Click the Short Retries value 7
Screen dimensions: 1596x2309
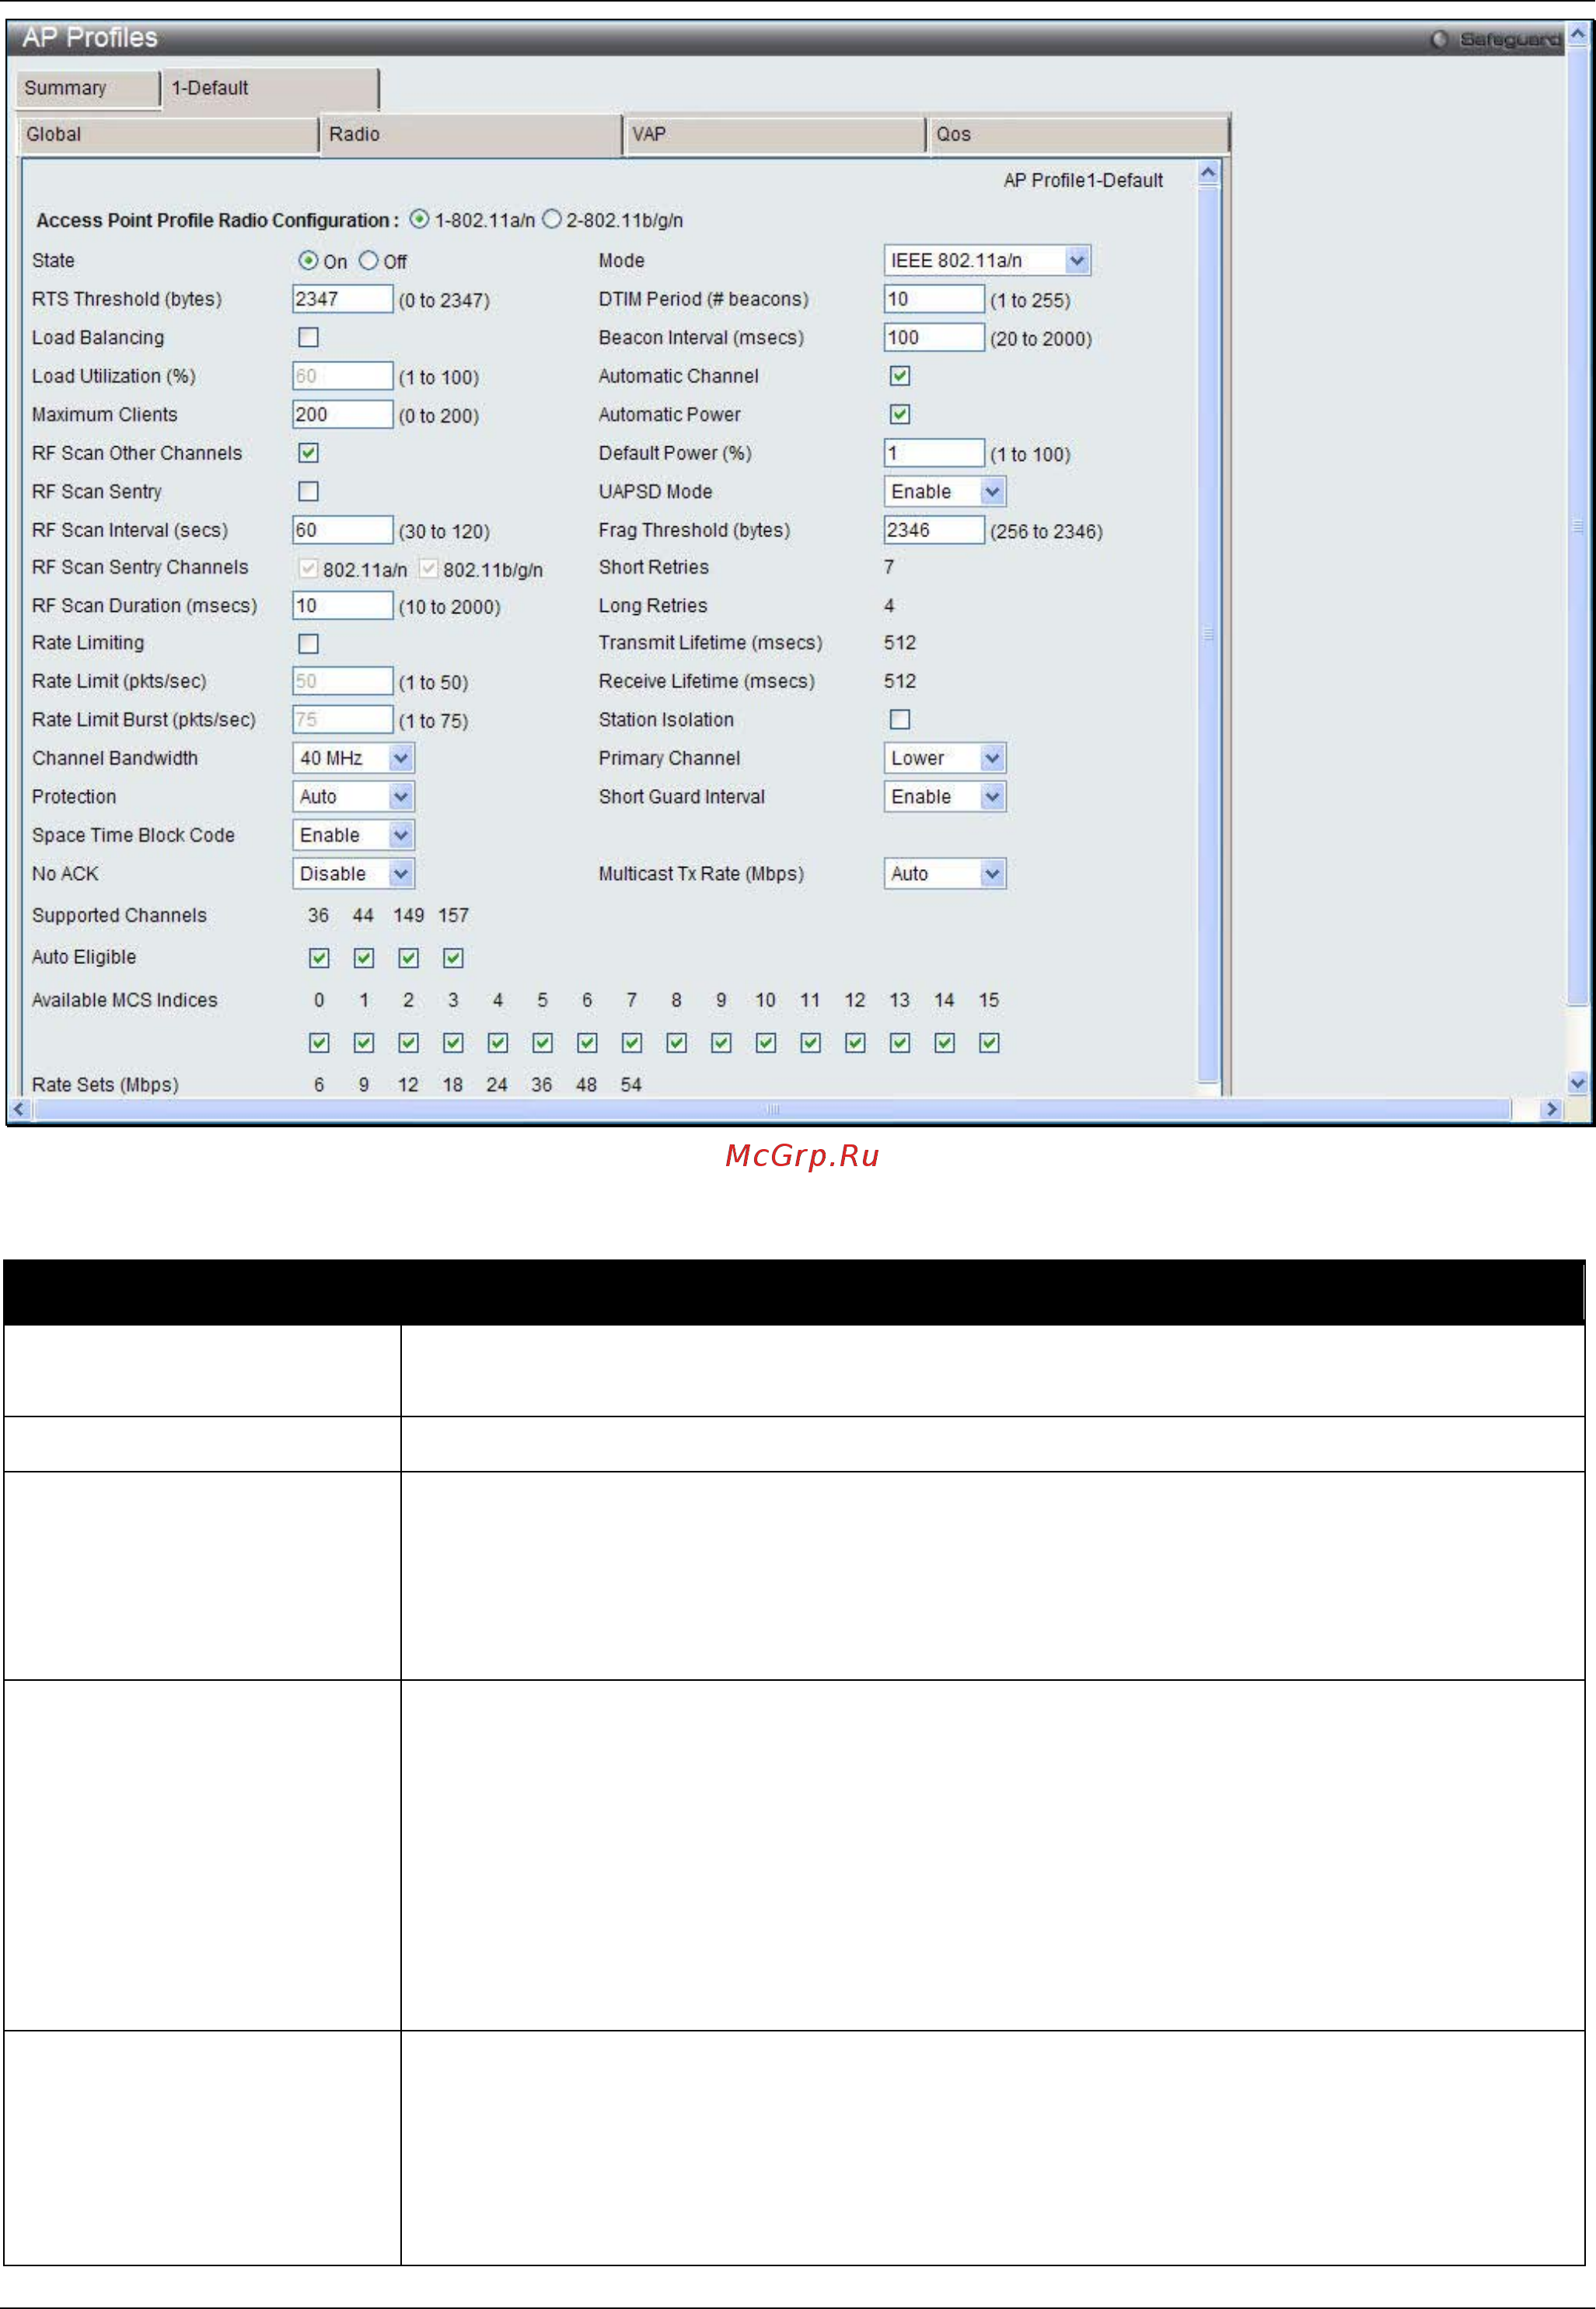pyautogui.click(x=889, y=567)
